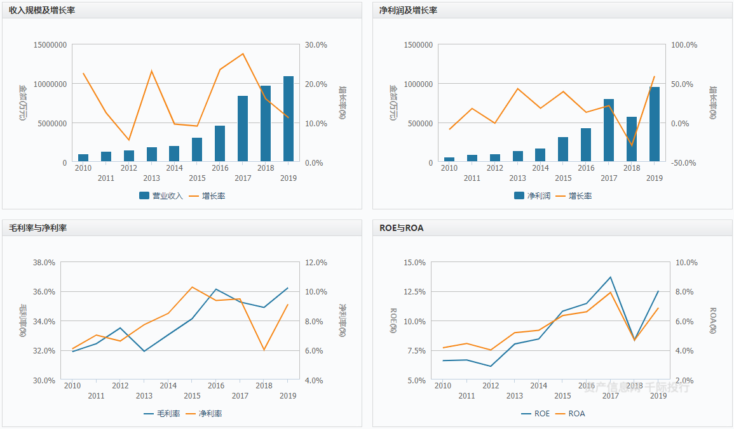Toggle the ROE legend entry
This screenshot has width=734, height=429.
click(x=535, y=414)
